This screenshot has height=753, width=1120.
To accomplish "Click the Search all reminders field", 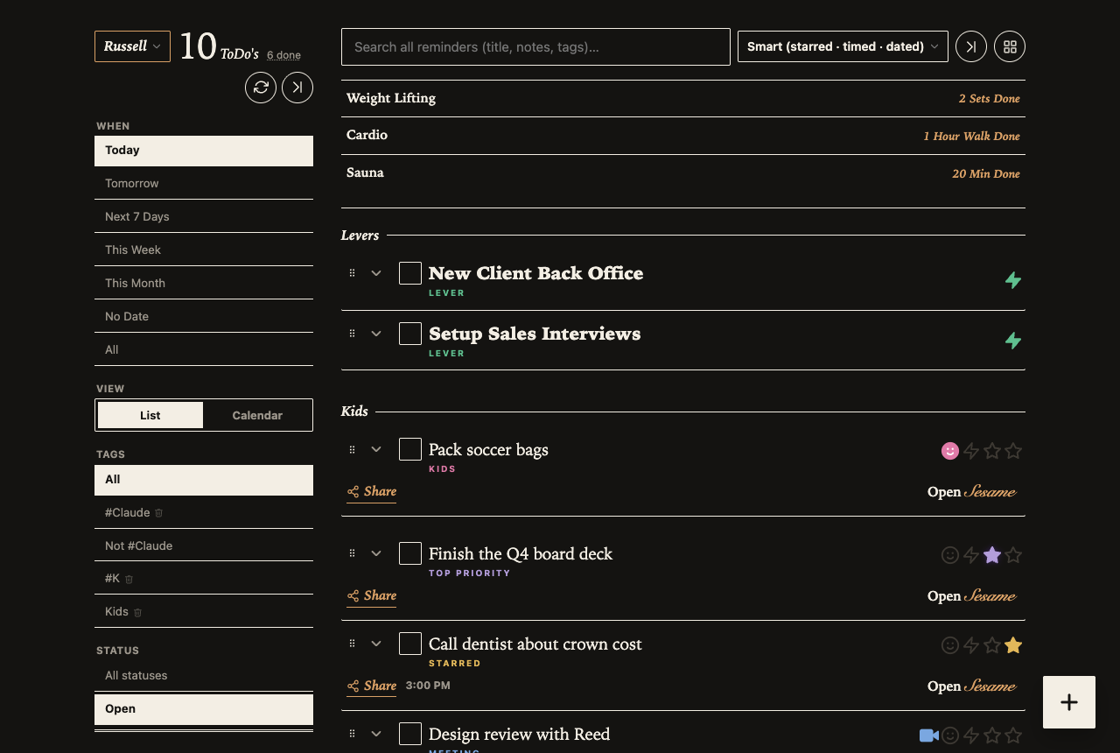I will [x=535, y=46].
